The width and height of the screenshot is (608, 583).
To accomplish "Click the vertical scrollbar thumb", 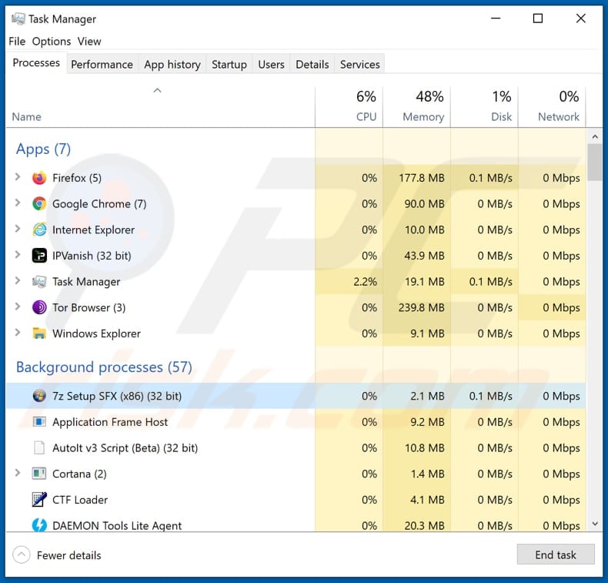I will 595,163.
